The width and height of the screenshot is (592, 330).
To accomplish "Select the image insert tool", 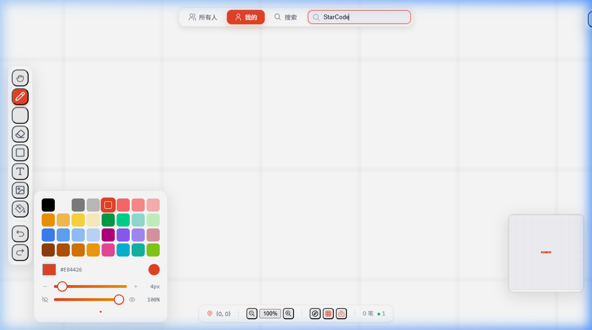I will [20, 190].
